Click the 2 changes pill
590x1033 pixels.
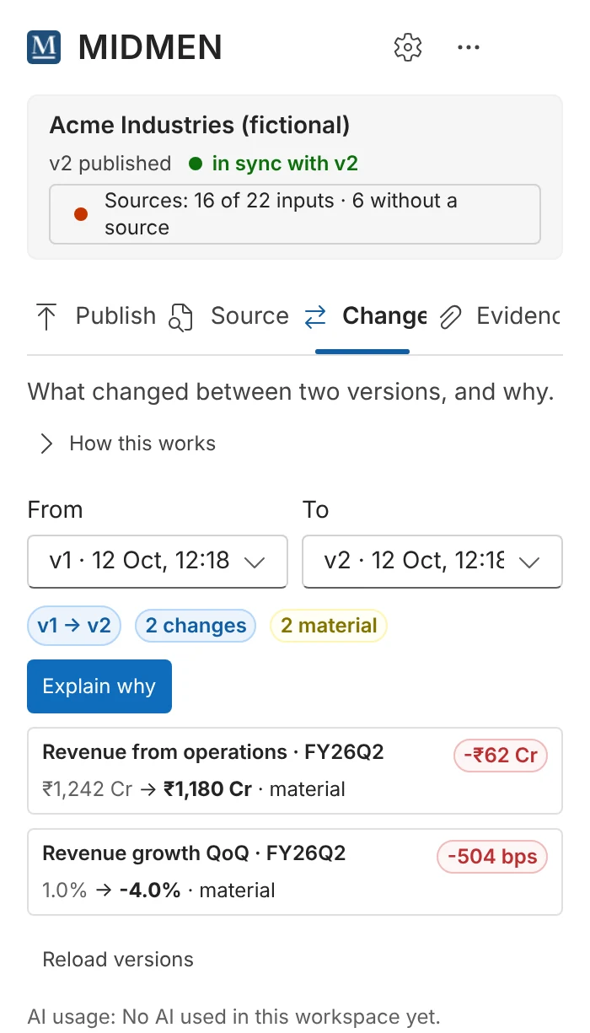coord(196,626)
